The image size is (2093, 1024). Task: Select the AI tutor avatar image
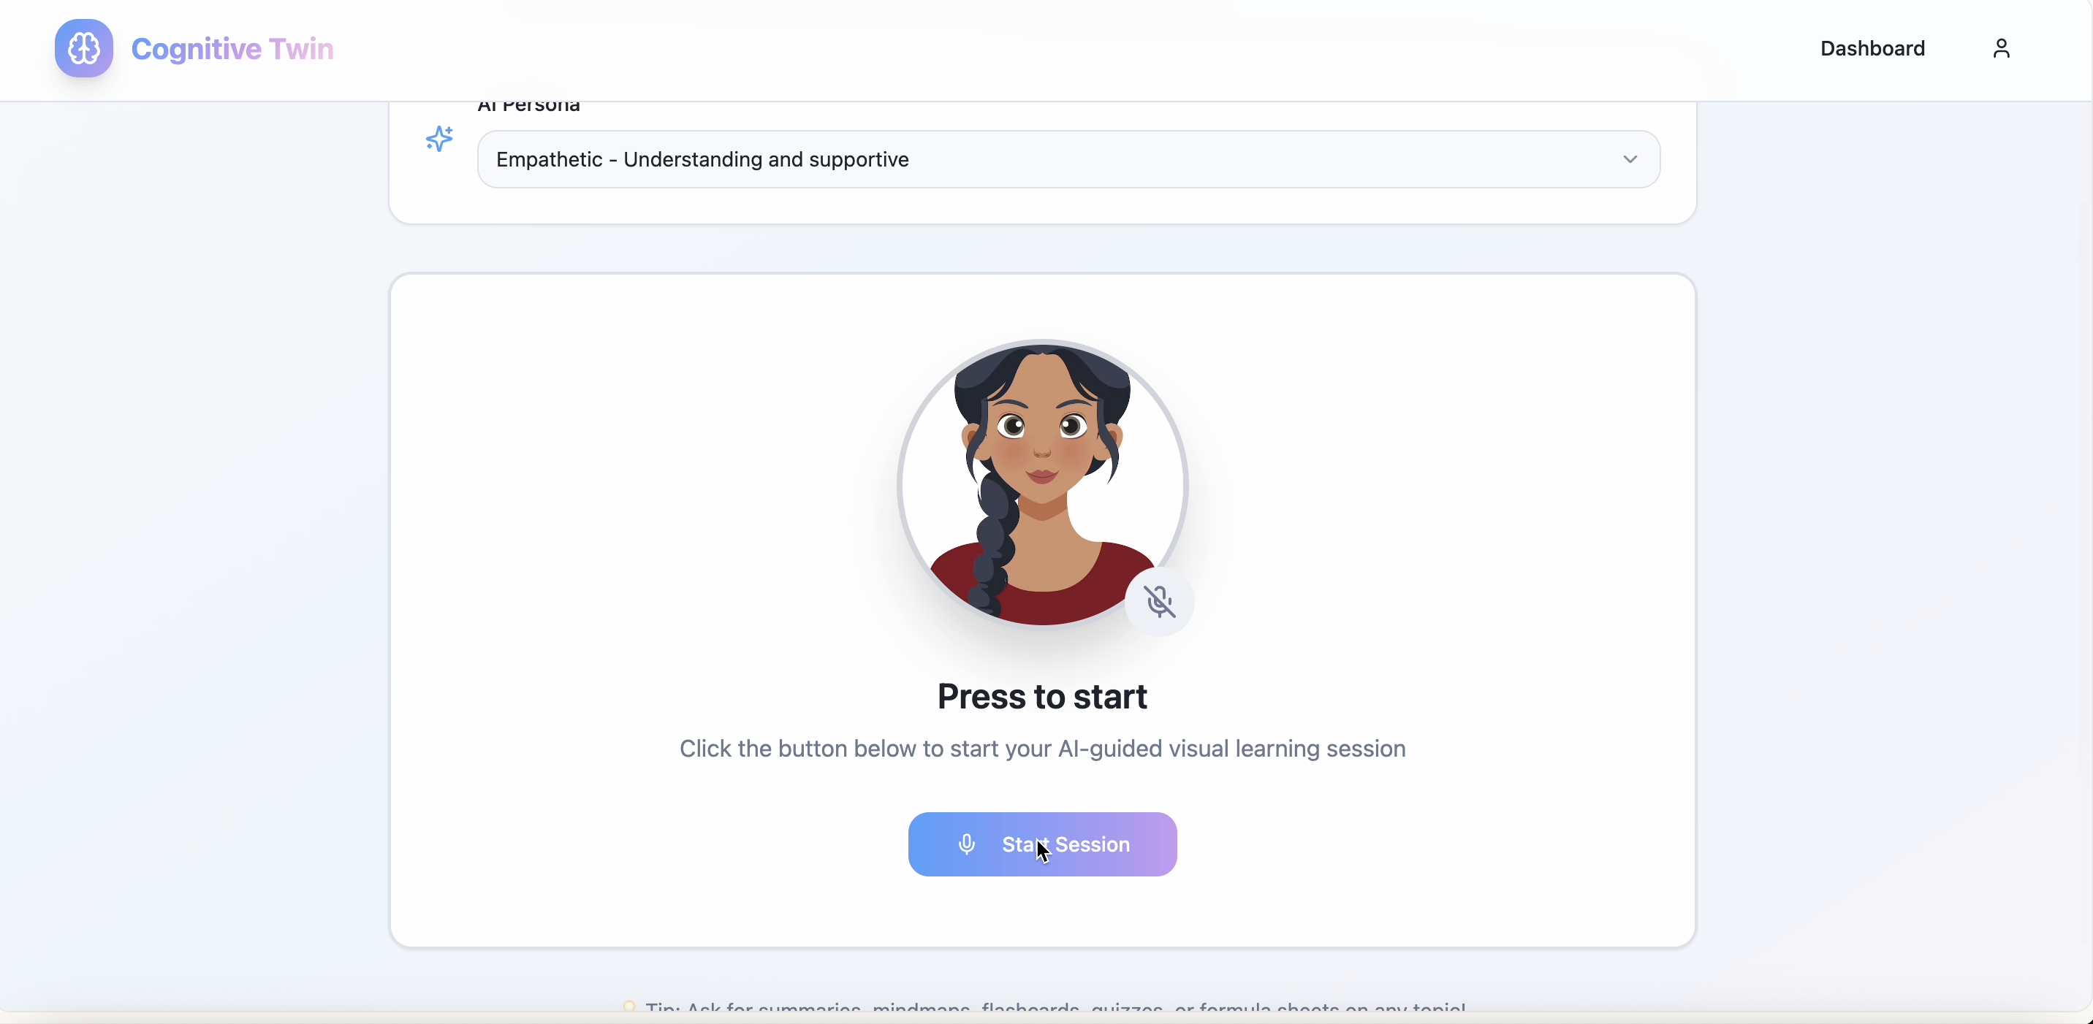(1042, 485)
